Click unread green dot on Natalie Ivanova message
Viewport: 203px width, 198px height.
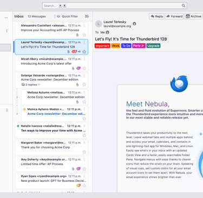(x=18, y=126)
